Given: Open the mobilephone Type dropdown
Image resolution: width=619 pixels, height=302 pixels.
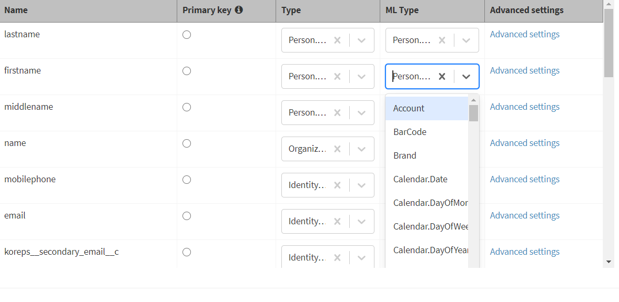Looking at the screenshot, I should click(x=362, y=185).
